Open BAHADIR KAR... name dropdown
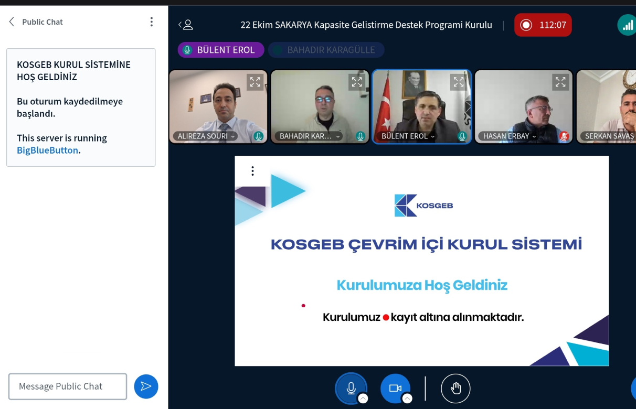This screenshot has width=636, height=409. pyautogui.click(x=310, y=136)
